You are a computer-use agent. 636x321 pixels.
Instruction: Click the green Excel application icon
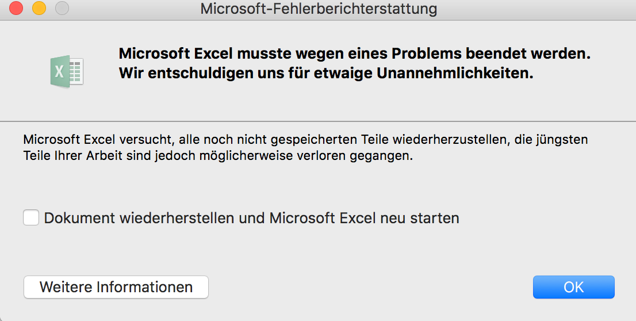[x=67, y=71]
